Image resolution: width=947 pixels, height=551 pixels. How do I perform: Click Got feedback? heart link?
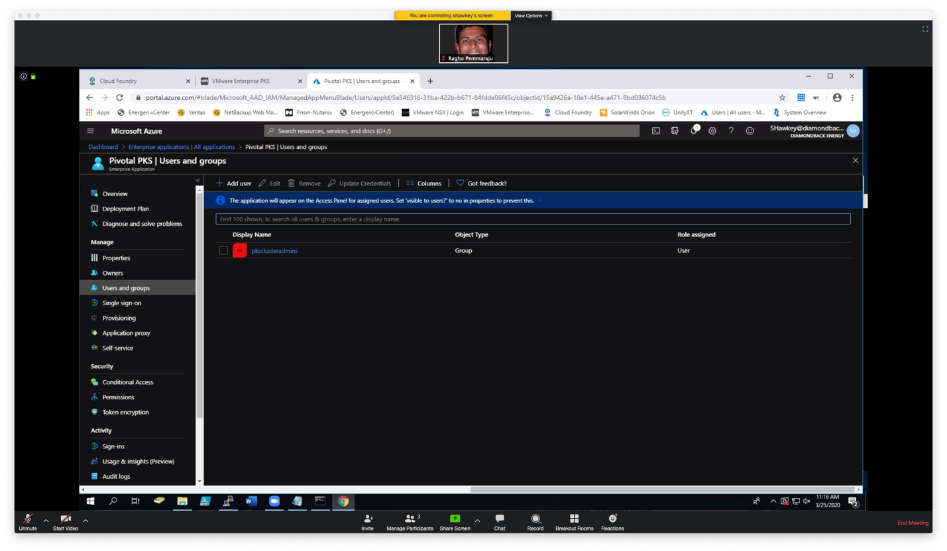click(481, 183)
